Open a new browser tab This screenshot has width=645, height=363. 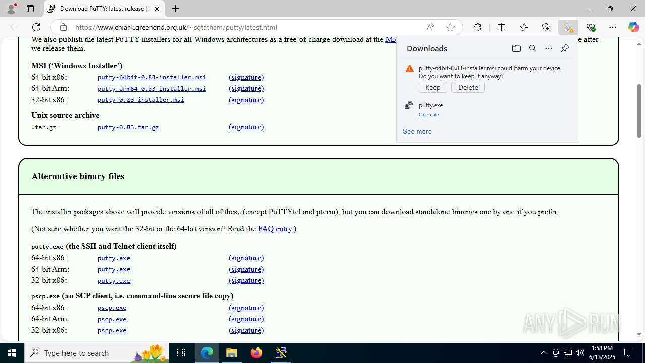(x=175, y=9)
